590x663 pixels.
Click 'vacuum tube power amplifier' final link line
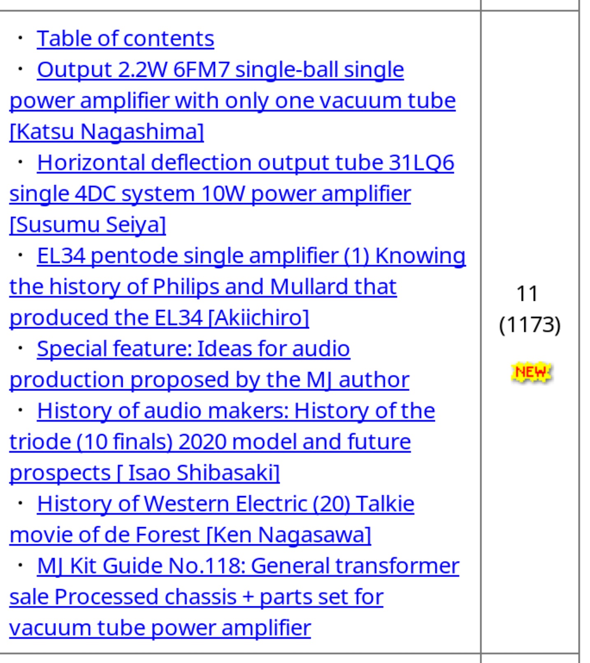point(160,628)
